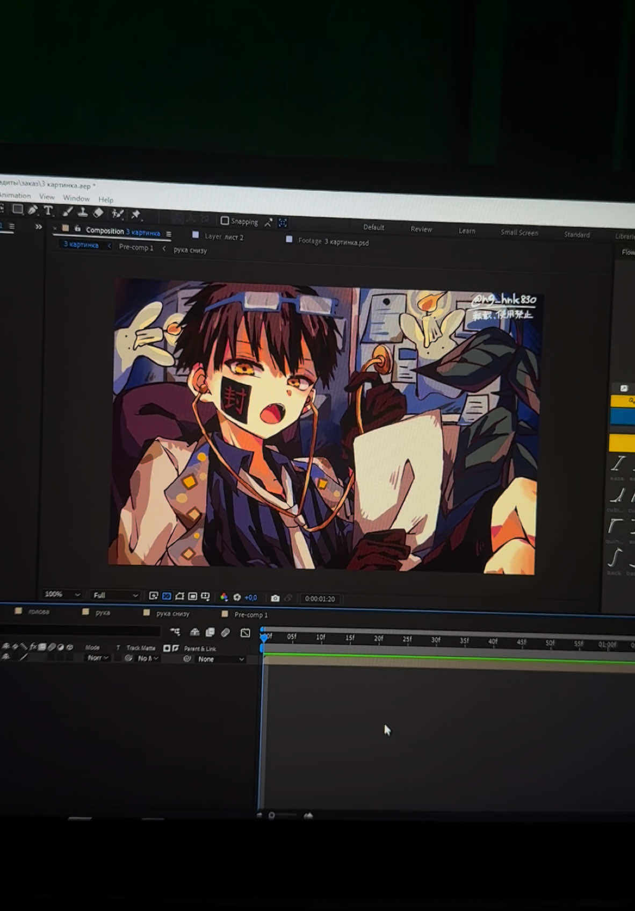Viewport: 635px width, 911px height.
Task: Open the magnification 100% dropdown
Action: point(62,594)
